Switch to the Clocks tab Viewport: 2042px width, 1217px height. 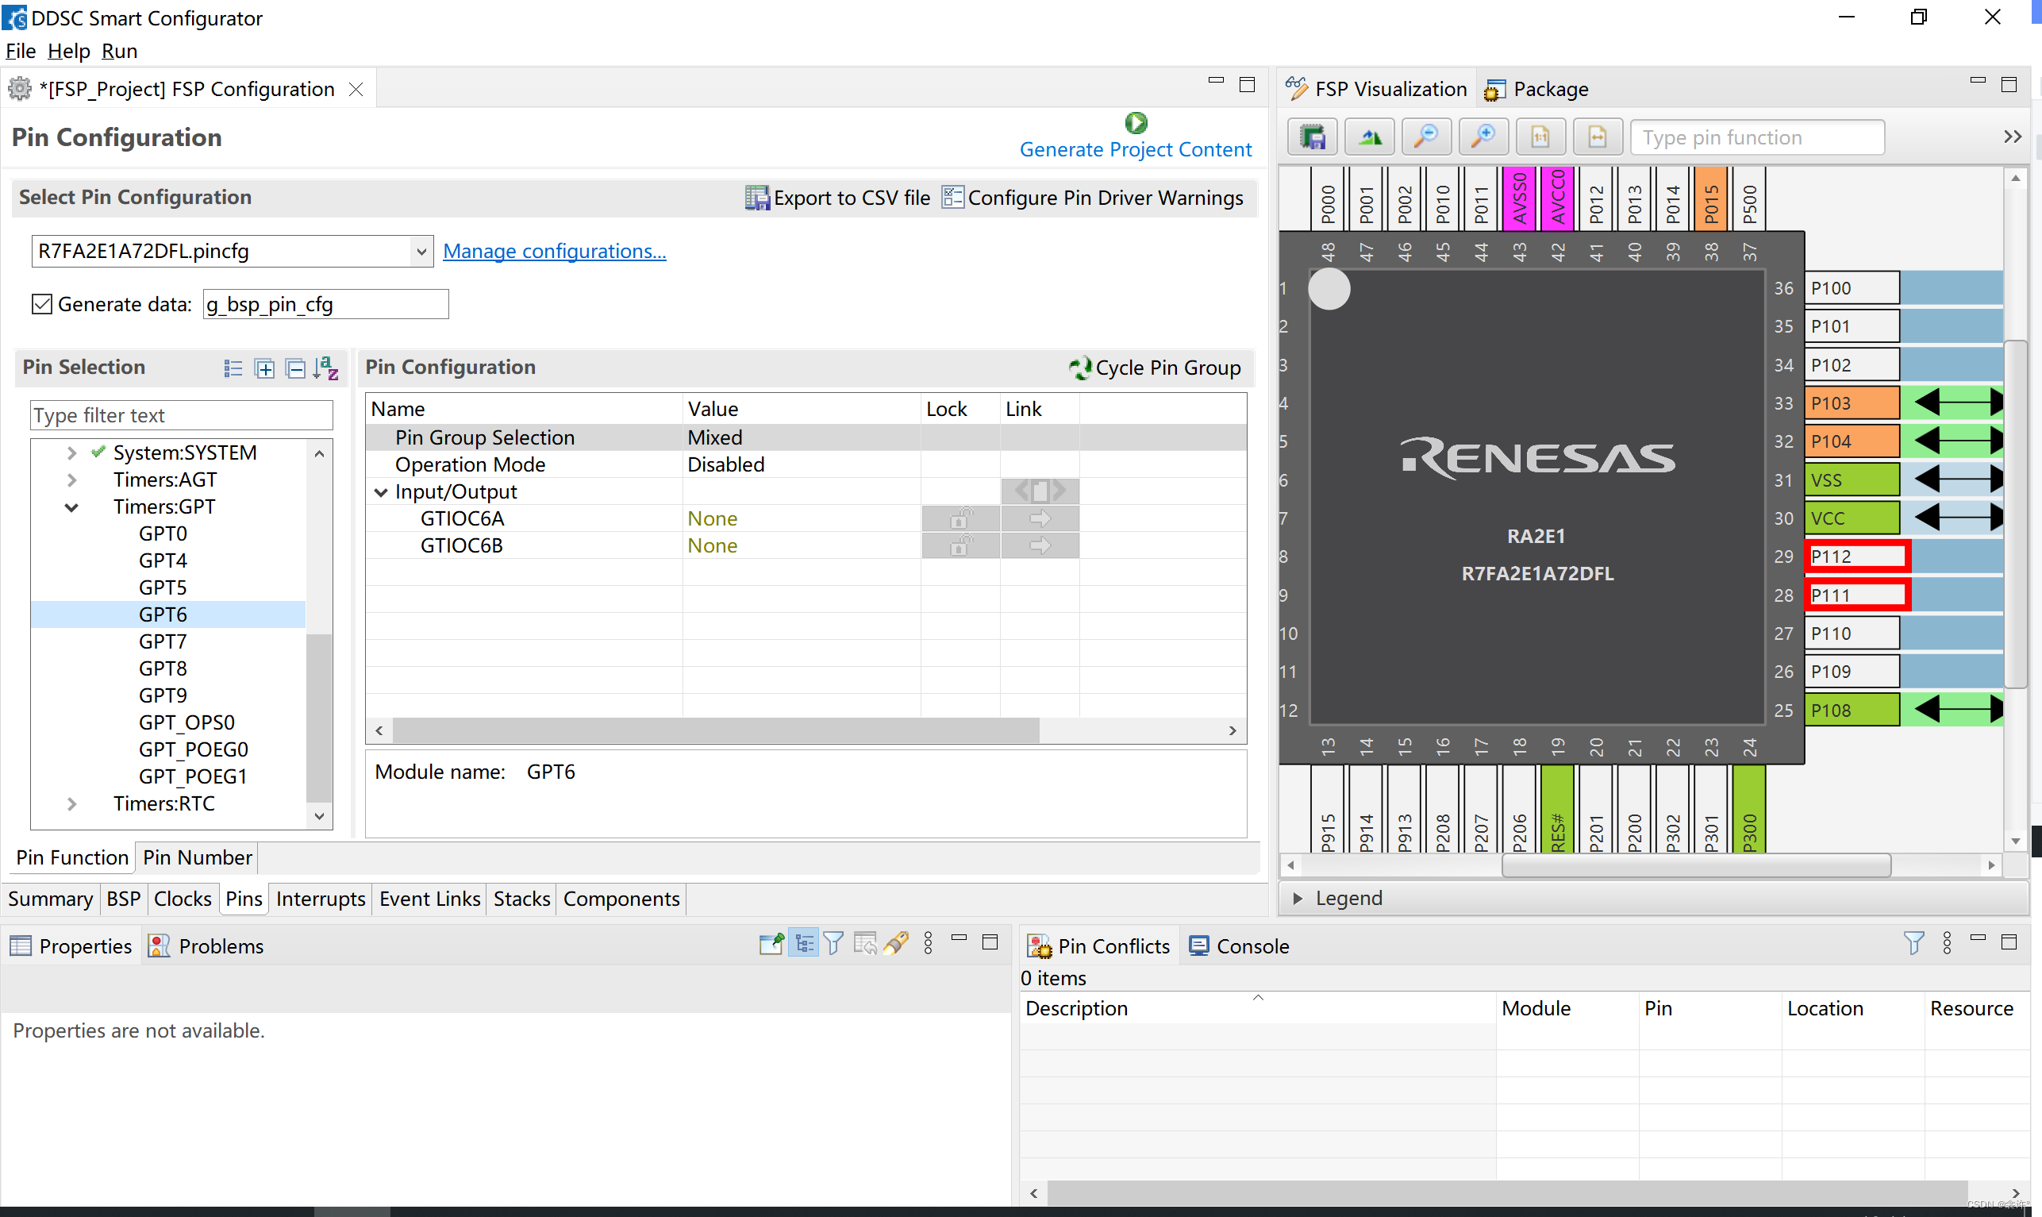click(x=182, y=899)
